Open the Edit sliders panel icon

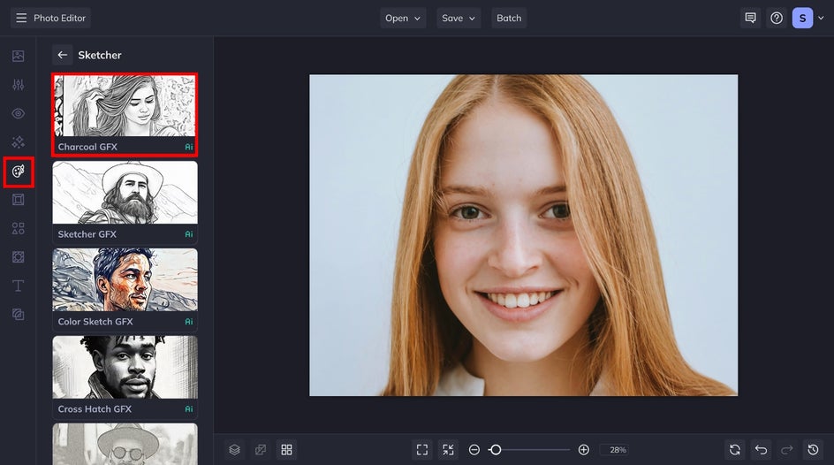(x=19, y=85)
